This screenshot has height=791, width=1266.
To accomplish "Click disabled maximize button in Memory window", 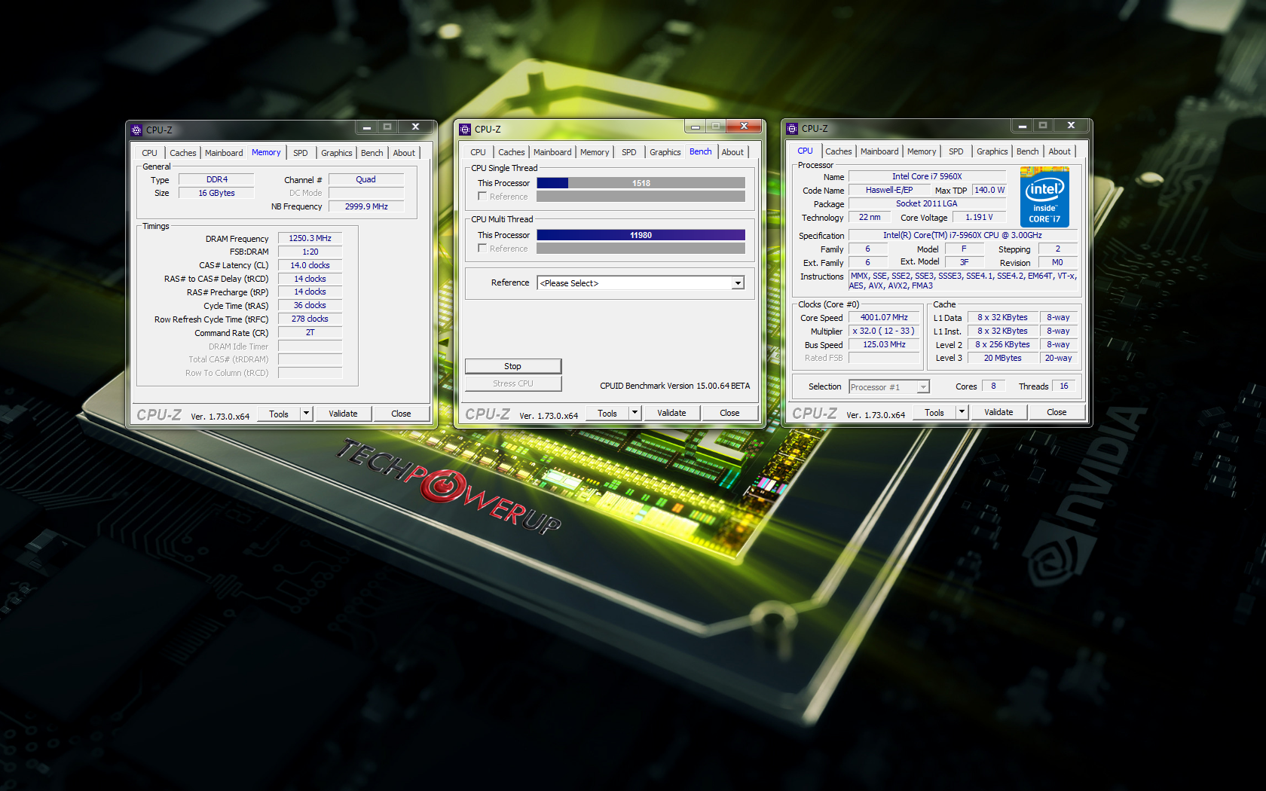I will [x=387, y=127].
